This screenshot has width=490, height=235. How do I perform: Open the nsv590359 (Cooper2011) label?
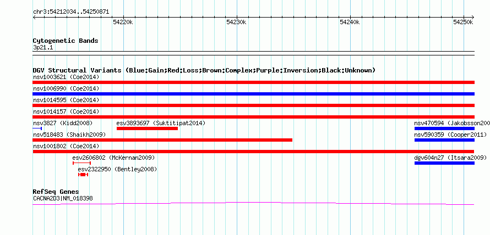click(x=450, y=135)
